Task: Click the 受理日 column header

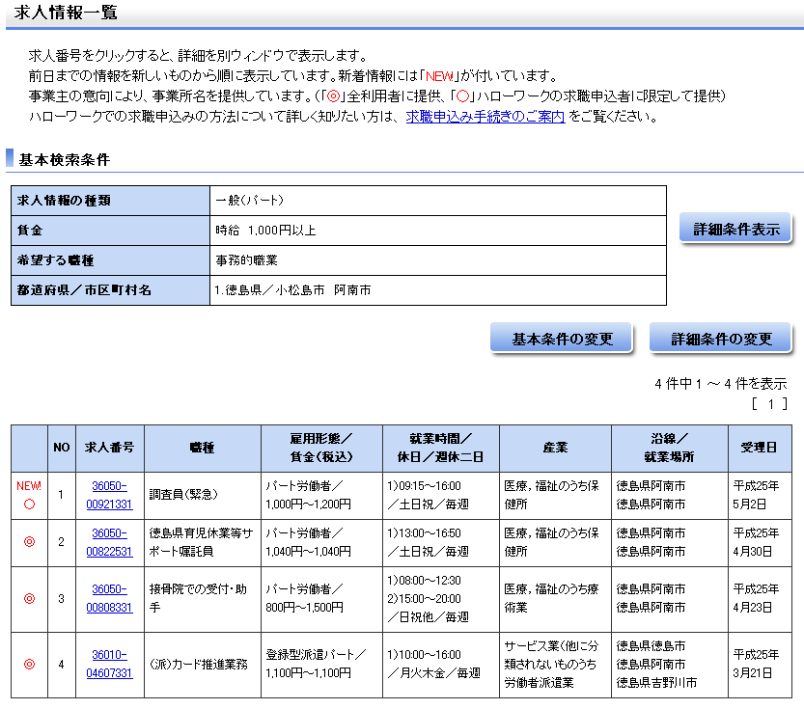Action: coord(758,448)
